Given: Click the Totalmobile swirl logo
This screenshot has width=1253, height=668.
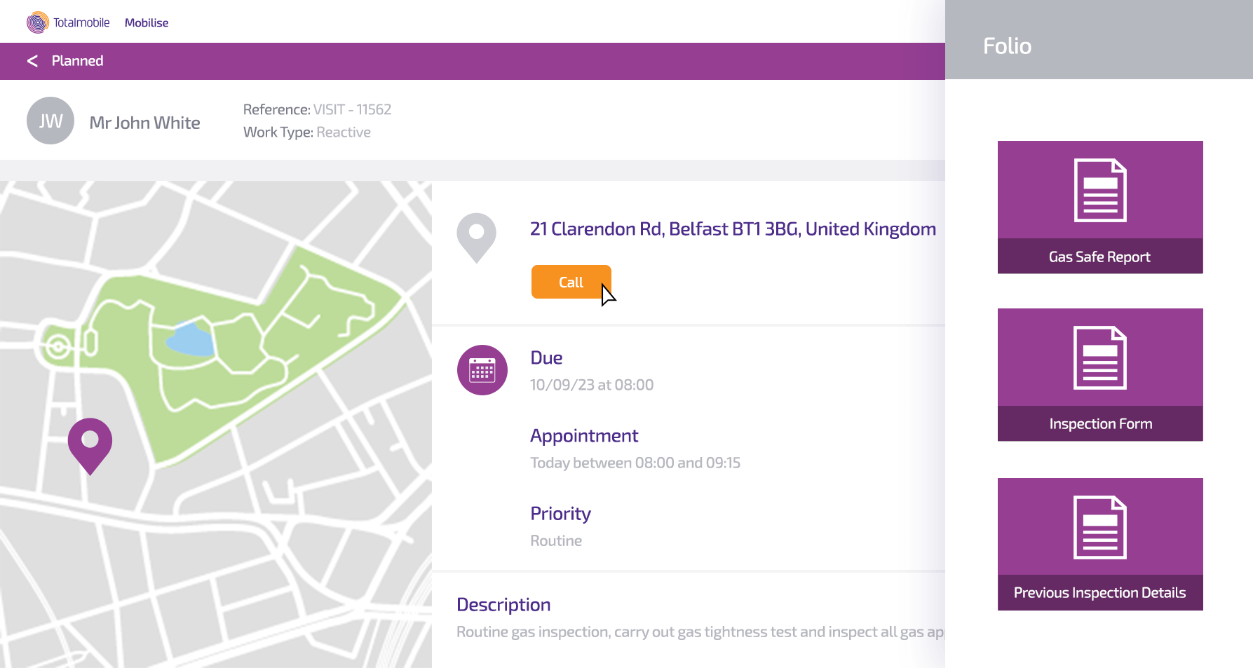Looking at the screenshot, I should coord(38,22).
